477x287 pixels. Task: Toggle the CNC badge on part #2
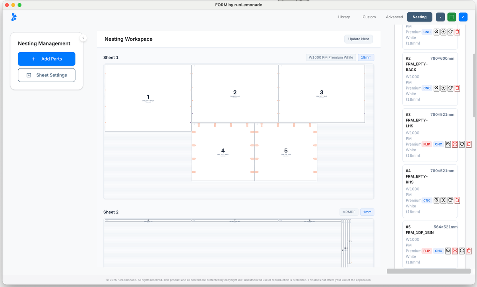click(427, 88)
